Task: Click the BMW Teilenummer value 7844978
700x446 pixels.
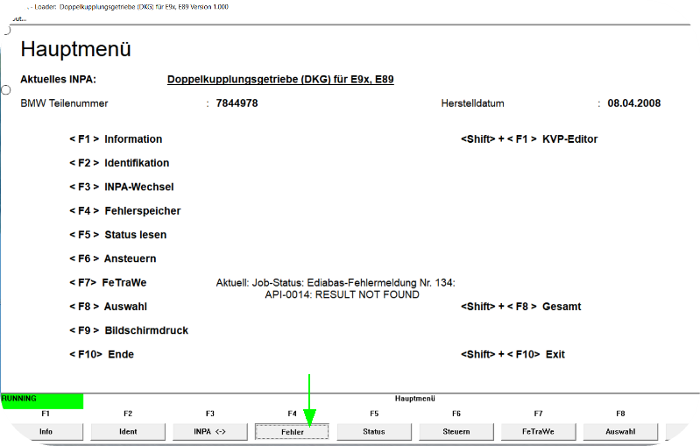Action: (237, 103)
